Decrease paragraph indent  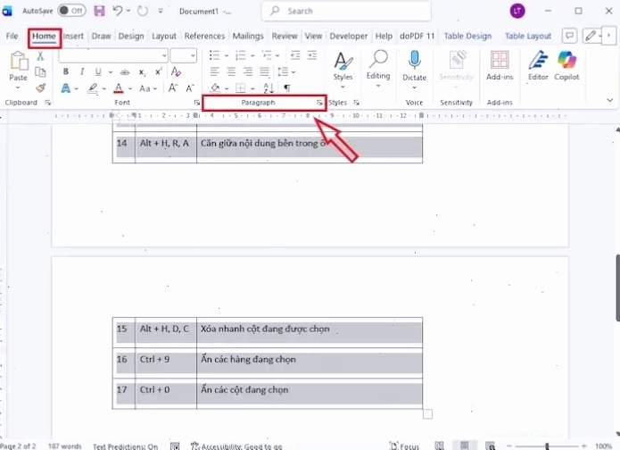click(x=295, y=55)
